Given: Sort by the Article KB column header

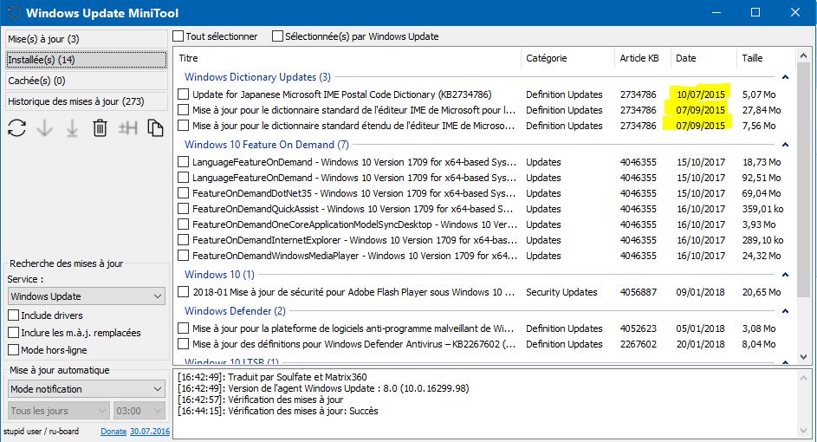Looking at the screenshot, I should (643, 58).
